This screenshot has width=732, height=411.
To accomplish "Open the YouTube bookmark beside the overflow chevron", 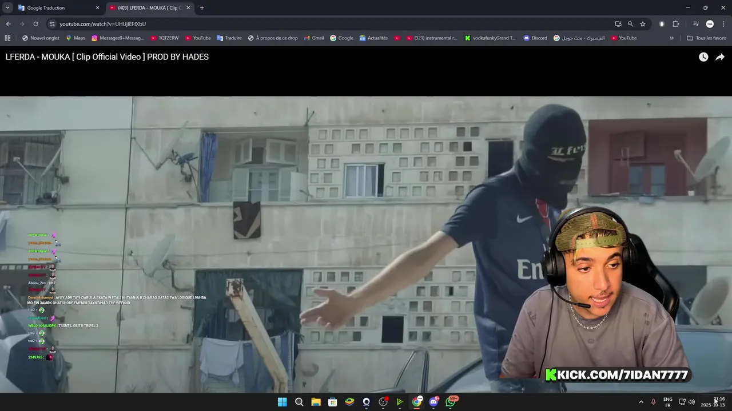I will (623, 38).
